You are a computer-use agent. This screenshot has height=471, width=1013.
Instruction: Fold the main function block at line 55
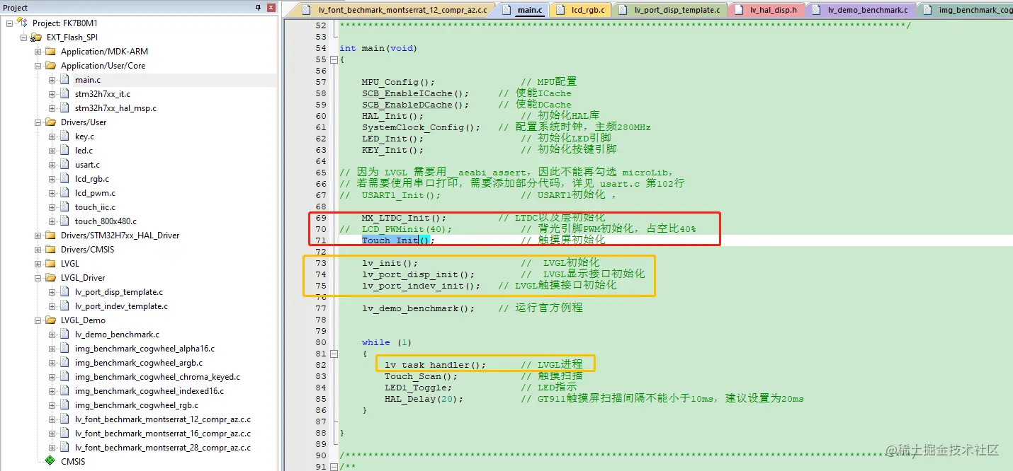coord(334,59)
